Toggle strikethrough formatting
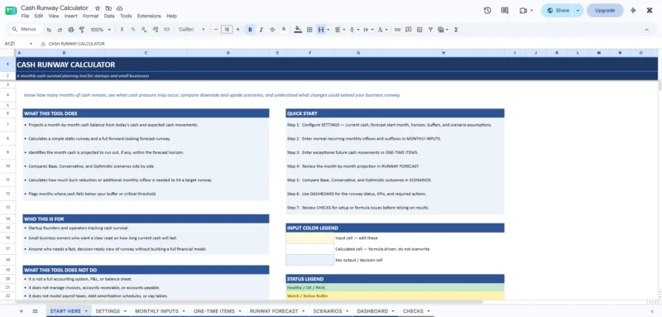This screenshot has height=317, width=662. (272, 30)
